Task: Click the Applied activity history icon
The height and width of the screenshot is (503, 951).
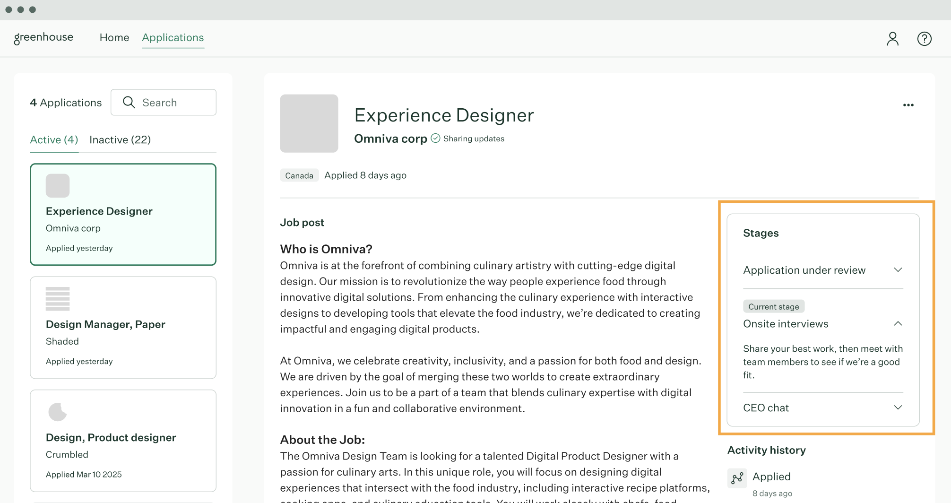Action: click(737, 478)
